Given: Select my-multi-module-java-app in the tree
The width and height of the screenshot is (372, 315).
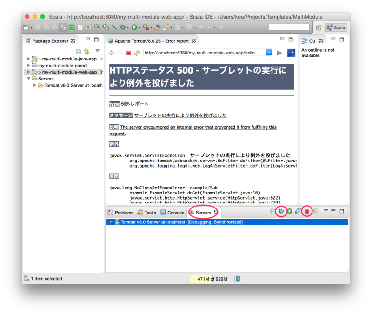Looking at the screenshot, I should click(x=69, y=59).
